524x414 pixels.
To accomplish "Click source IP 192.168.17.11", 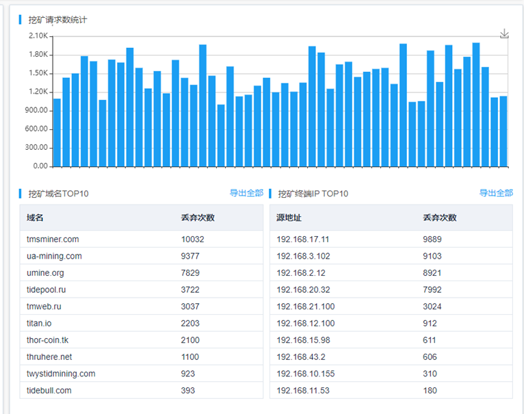I will click(x=303, y=240).
